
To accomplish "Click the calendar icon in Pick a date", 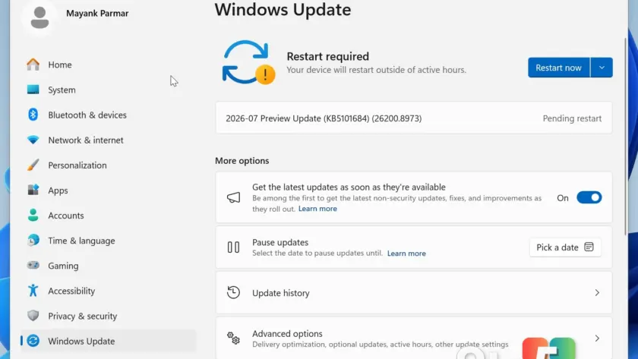I will coord(589,247).
